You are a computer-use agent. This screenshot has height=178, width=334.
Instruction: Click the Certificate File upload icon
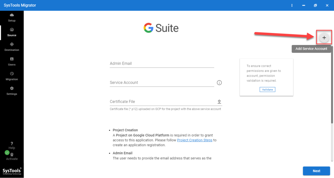point(219,102)
